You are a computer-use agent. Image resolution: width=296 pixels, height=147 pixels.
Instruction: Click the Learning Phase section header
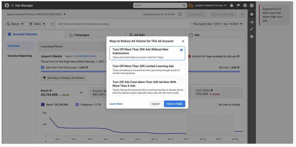pos(52,46)
